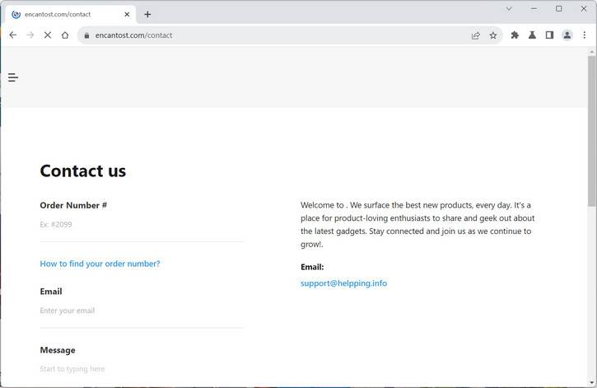597x388 pixels.
Task: Expand the tab search chevron
Action: pos(509,9)
